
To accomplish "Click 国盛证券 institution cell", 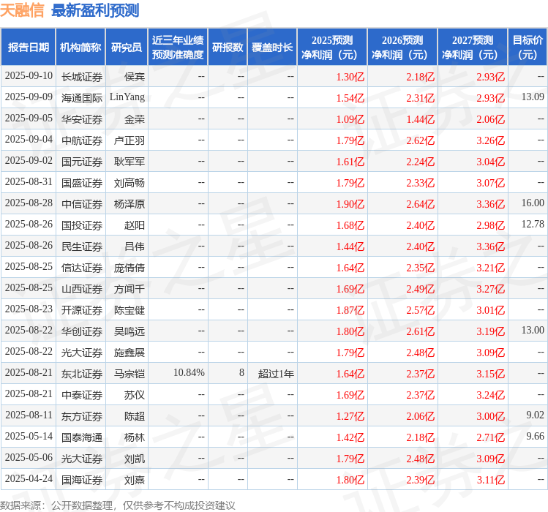I will [82, 183].
